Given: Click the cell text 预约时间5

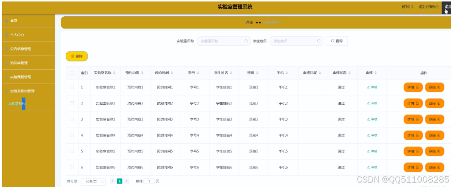Looking at the screenshot, I should click(165, 152).
